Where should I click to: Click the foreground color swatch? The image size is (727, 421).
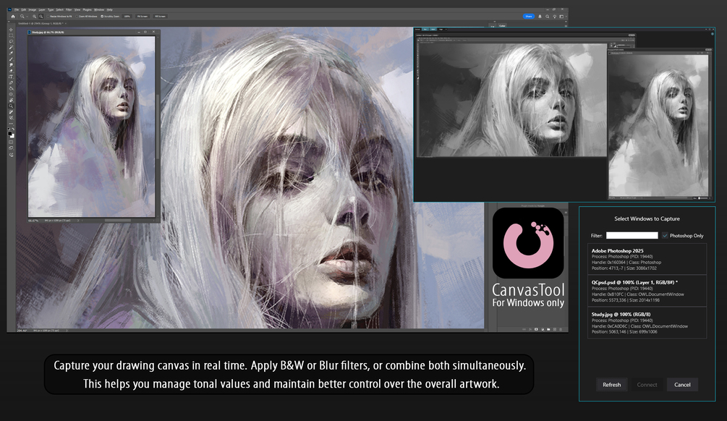9,134
